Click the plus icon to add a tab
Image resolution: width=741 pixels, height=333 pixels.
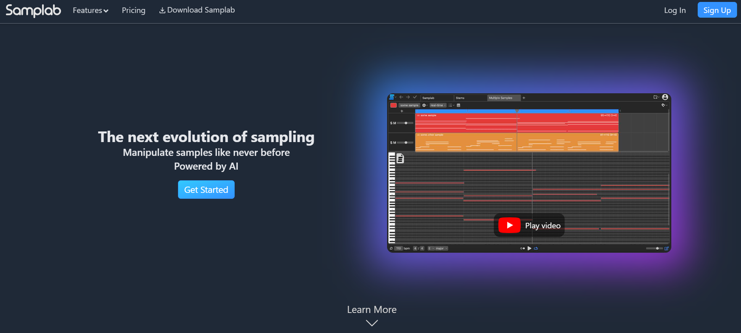tap(524, 98)
